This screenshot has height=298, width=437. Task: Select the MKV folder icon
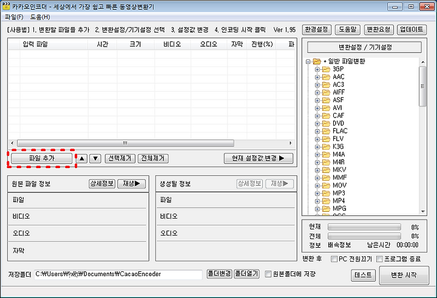click(326, 170)
